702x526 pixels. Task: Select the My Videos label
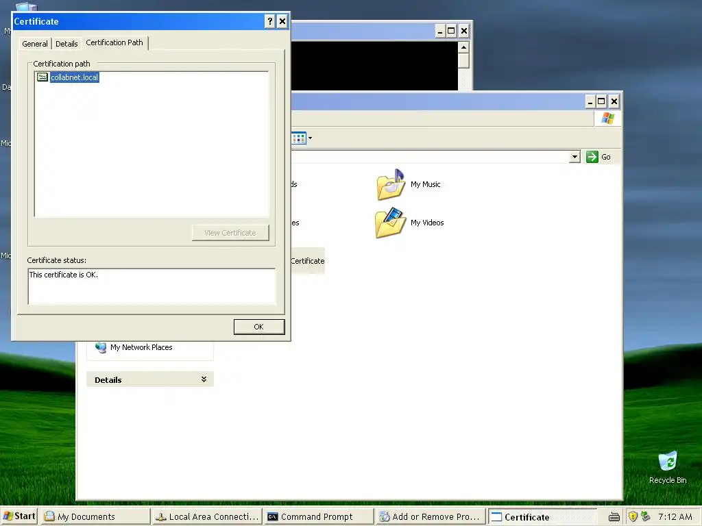[427, 223]
